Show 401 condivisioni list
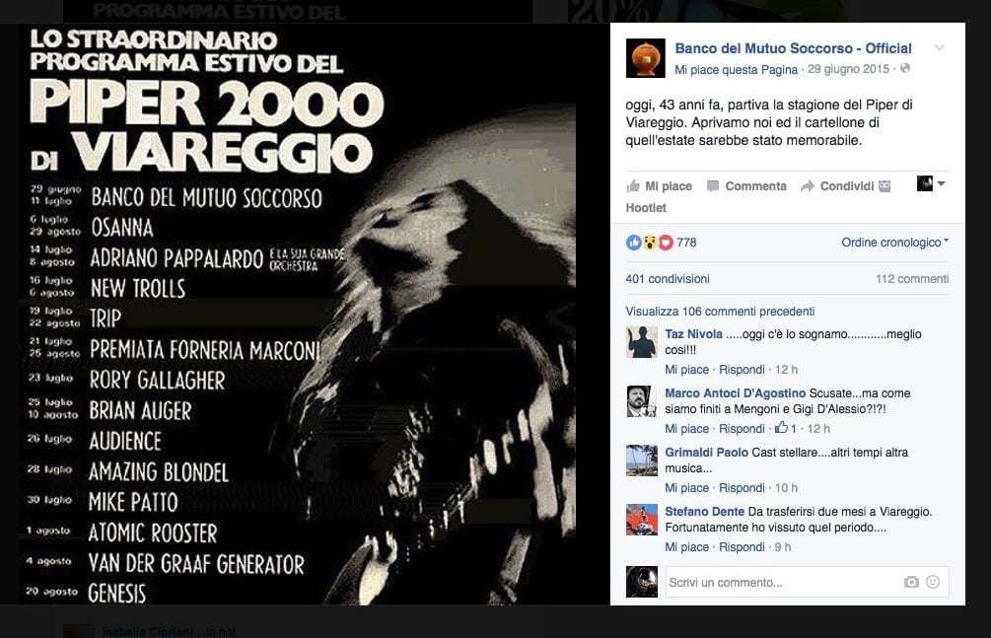 [x=668, y=279]
